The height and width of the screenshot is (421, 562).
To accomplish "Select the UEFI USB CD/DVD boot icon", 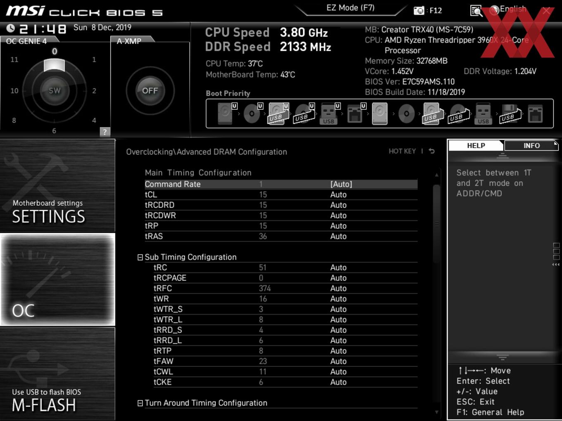I will click(305, 113).
